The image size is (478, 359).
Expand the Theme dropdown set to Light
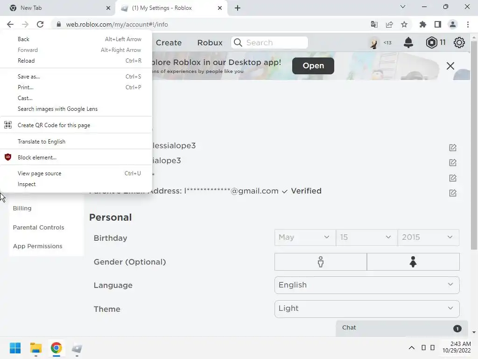click(367, 309)
